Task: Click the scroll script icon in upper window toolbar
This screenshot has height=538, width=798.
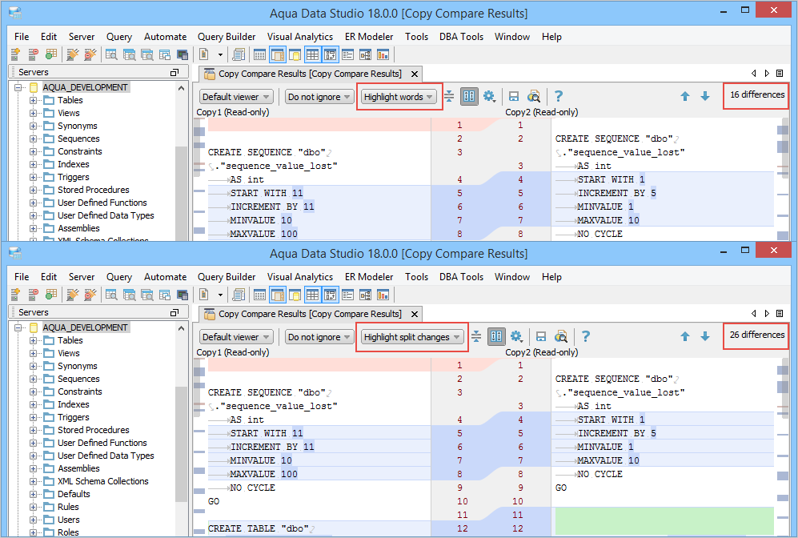Action: (x=239, y=54)
